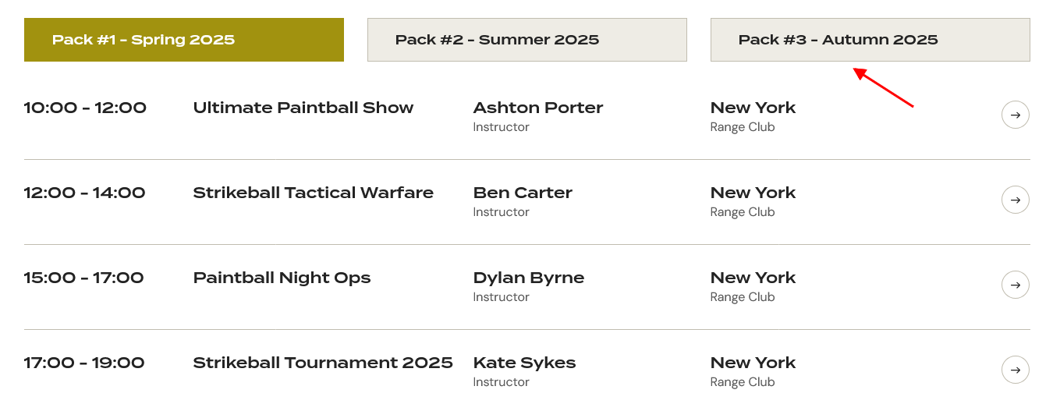Click instructor name Ashton Porter
This screenshot has width=1053, height=411.
tap(538, 108)
